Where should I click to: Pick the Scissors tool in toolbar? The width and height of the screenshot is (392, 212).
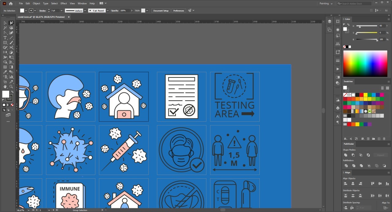tap(11, 47)
